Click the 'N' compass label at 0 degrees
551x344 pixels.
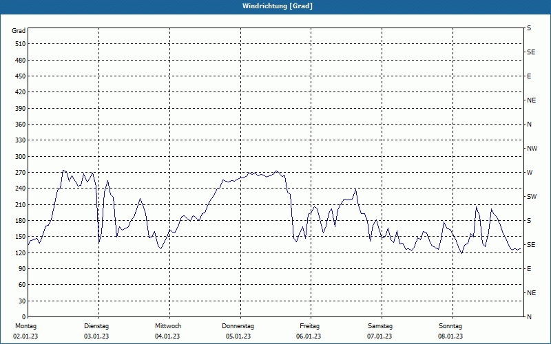click(529, 317)
